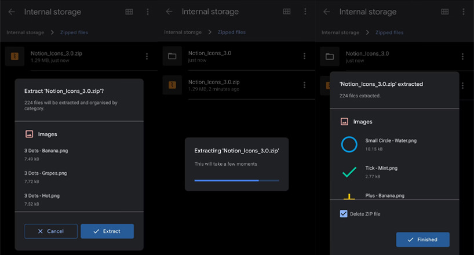Open options for Notion_Icons_3.0 folder in middle screen
Viewport: 474px width, 255px height.
point(304,56)
